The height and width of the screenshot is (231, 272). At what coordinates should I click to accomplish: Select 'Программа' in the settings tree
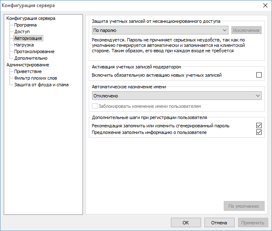pyautogui.click(x=25, y=25)
